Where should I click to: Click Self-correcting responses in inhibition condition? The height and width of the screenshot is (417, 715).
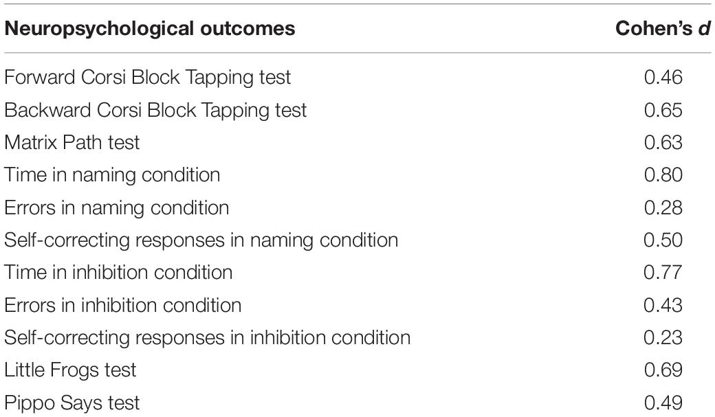pyautogui.click(x=208, y=338)
